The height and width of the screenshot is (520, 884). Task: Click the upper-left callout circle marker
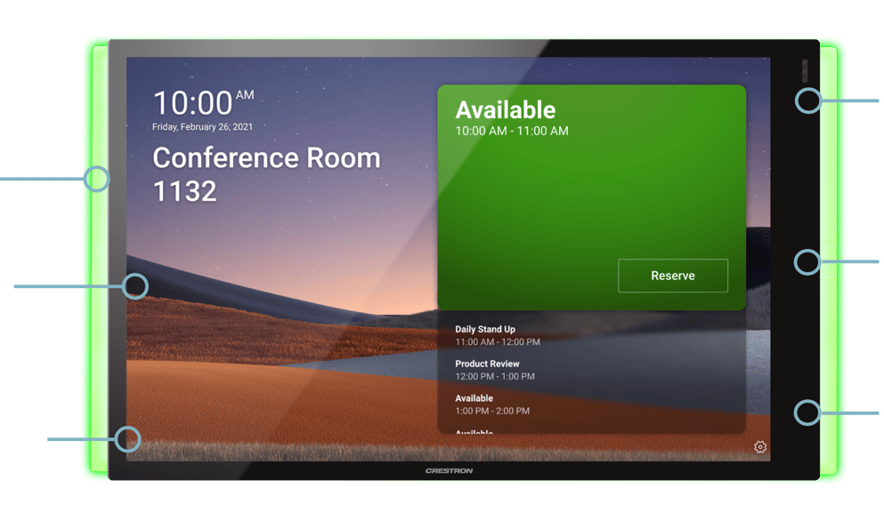[96, 179]
